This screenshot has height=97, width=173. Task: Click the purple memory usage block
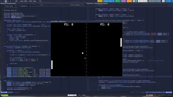pos(124,1)
